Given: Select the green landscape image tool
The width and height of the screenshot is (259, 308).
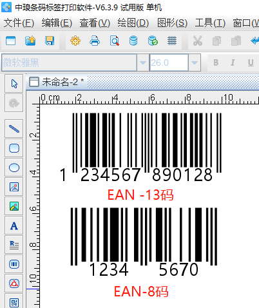Looking at the screenshot, I should click(14, 206).
